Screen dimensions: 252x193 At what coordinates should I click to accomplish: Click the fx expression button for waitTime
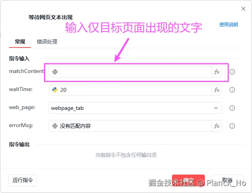point(217,90)
